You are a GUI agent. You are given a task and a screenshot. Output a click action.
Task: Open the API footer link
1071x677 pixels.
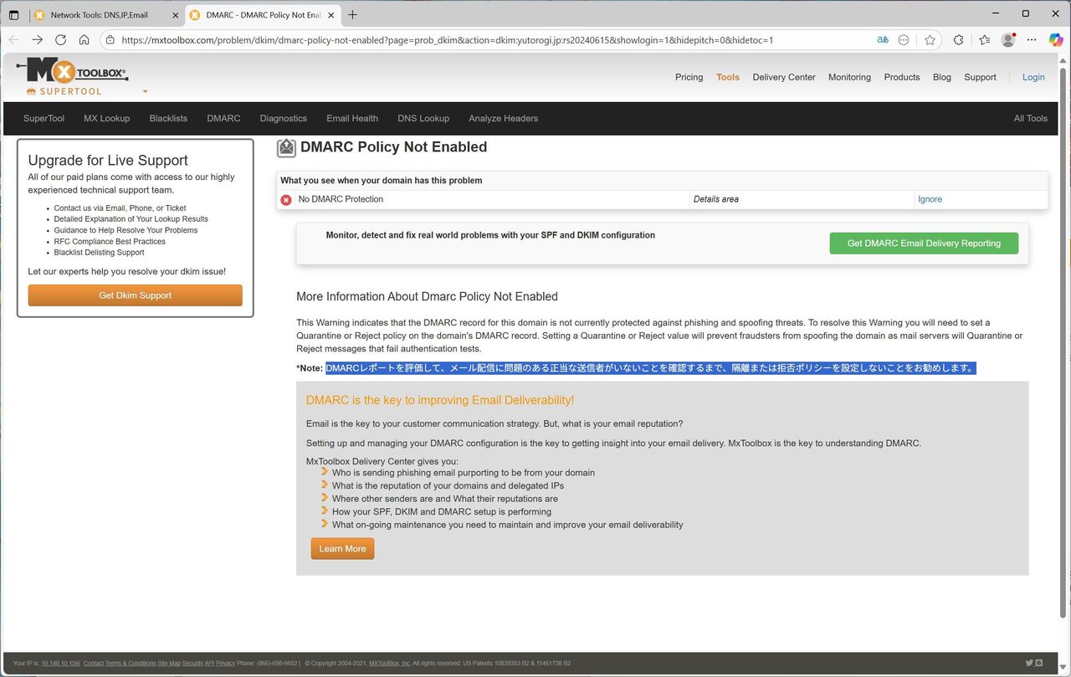[x=209, y=664]
